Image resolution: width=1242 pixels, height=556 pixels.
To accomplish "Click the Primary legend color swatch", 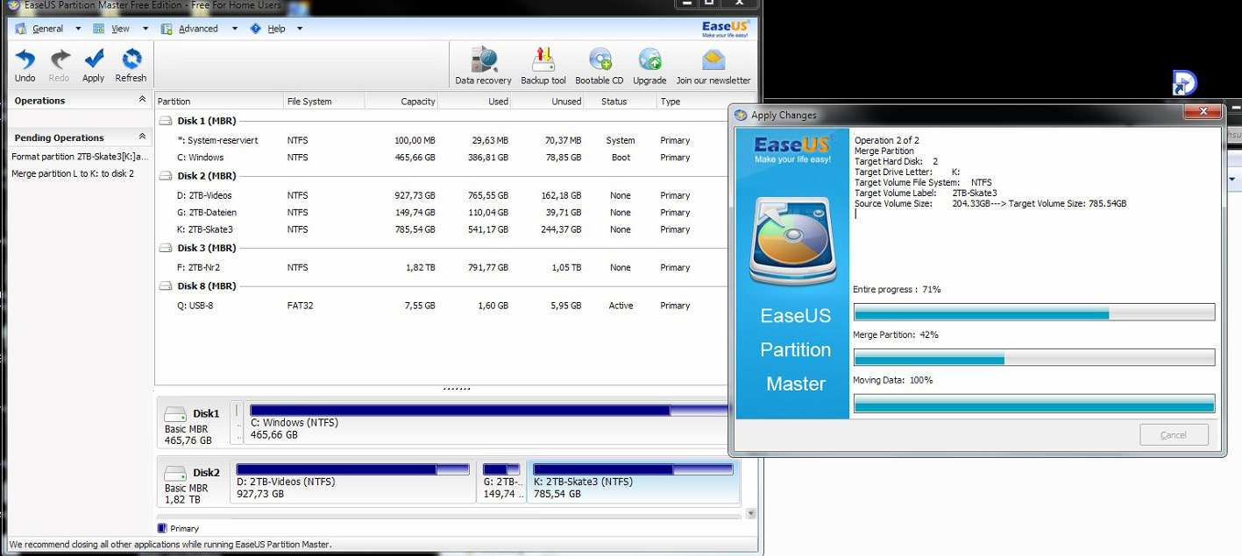I will [x=162, y=528].
